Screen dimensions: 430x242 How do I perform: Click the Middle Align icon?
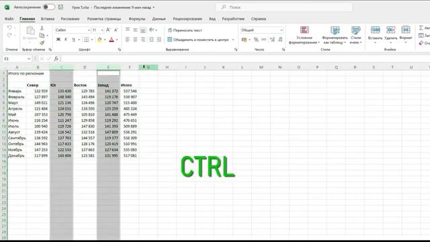[135, 30]
